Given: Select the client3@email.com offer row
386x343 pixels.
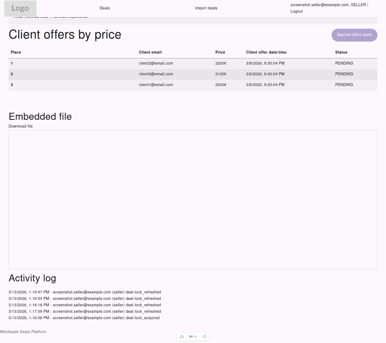Looking at the screenshot, I should coord(156,74).
